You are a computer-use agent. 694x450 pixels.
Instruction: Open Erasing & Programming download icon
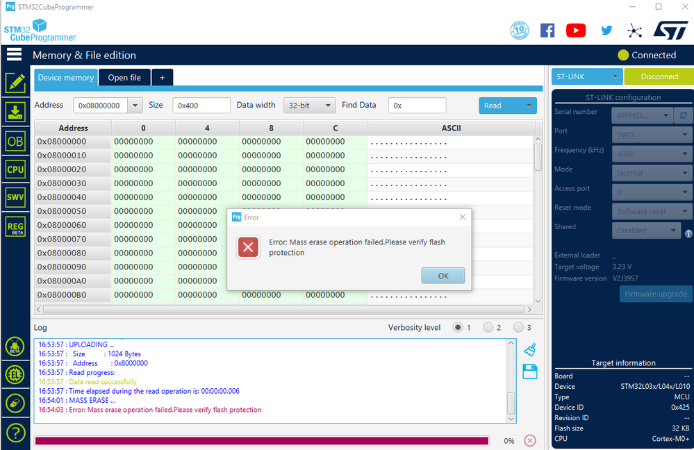15,112
